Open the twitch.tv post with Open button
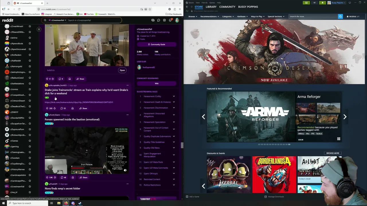The image size is (367, 206). pyautogui.click(x=122, y=70)
